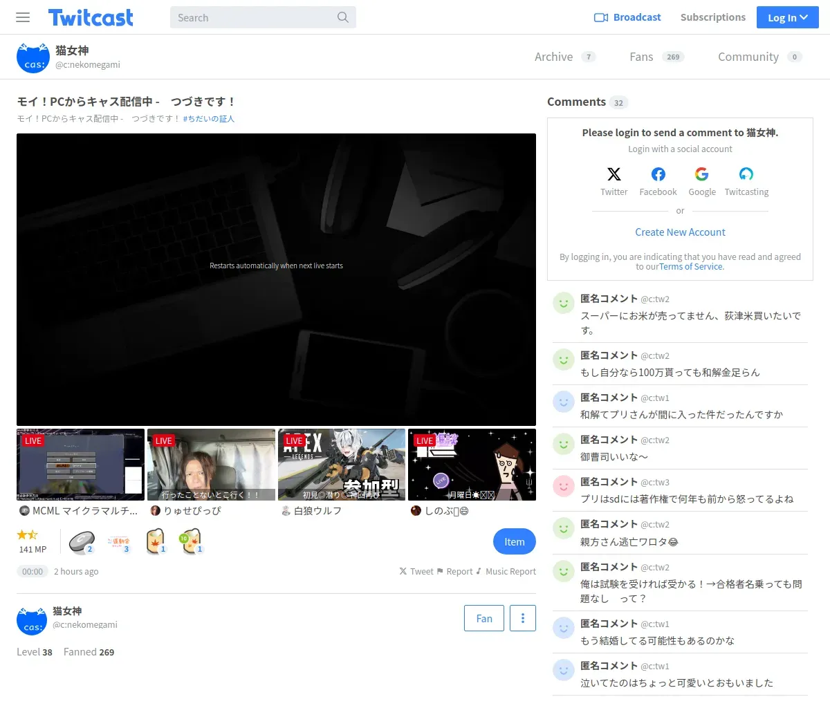Screen dimensions: 830x717
Task: Click the lower 猫女神 profile avatar
Action: (x=32, y=620)
